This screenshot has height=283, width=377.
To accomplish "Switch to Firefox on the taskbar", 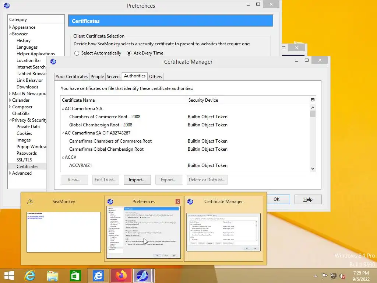I will pos(121,276).
